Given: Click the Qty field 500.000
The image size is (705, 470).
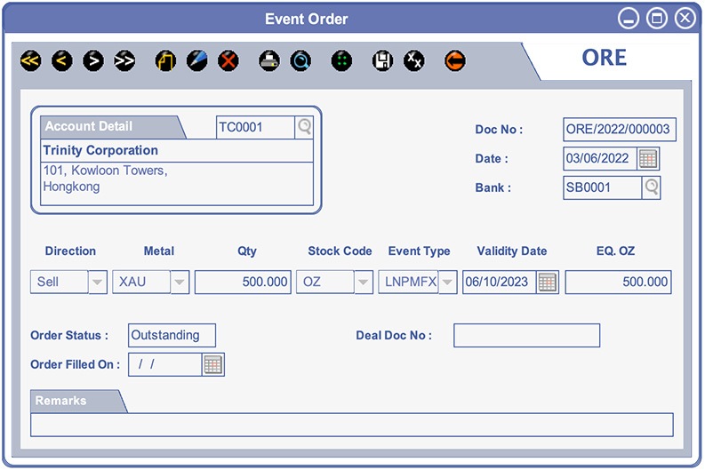Looking at the screenshot, I should (x=243, y=283).
